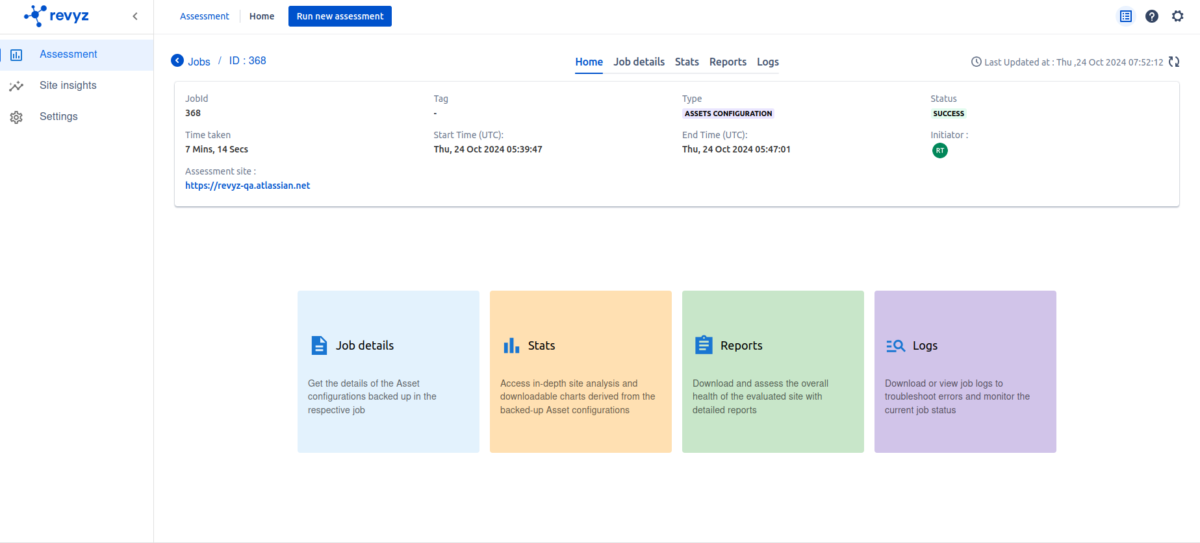Open the top-right settings gear icon
This screenshot has height=543, width=1200.
(1178, 16)
